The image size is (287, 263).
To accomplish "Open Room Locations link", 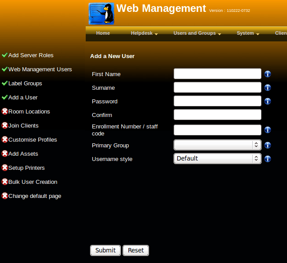I will (x=29, y=112).
